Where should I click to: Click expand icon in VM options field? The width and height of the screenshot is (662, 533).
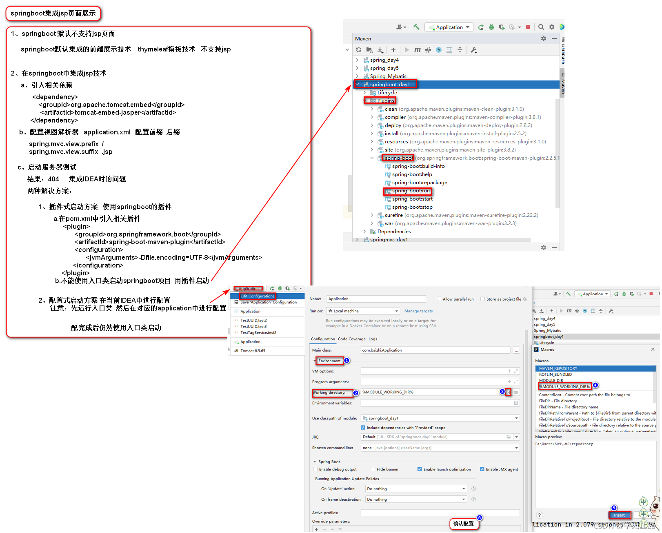coord(516,371)
